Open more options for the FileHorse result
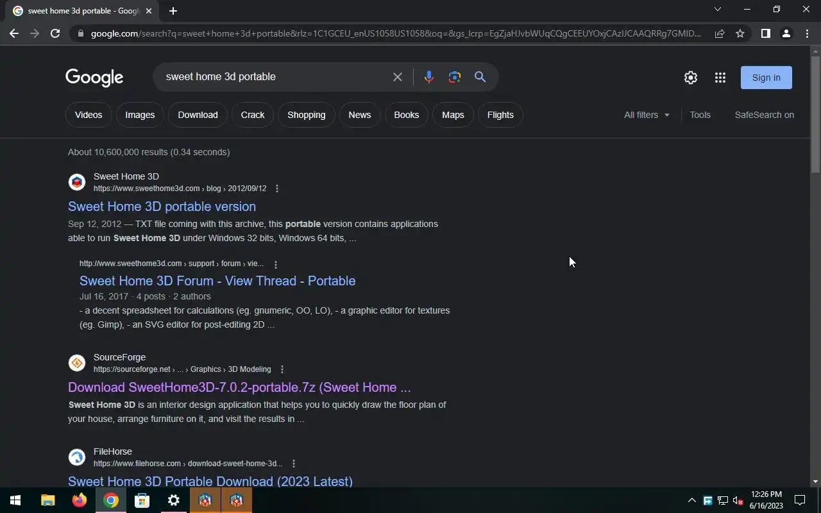Image resolution: width=821 pixels, height=513 pixels. click(x=294, y=464)
